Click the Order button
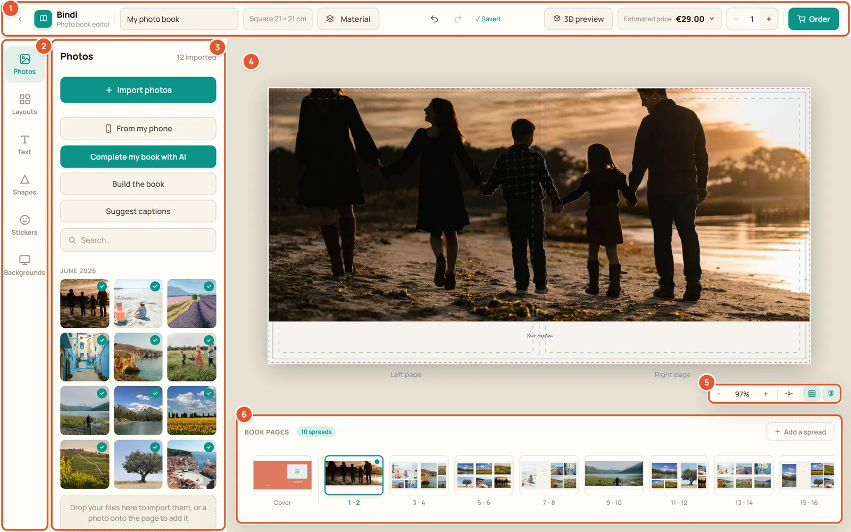The width and height of the screenshot is (851, 532). (813, 19)
